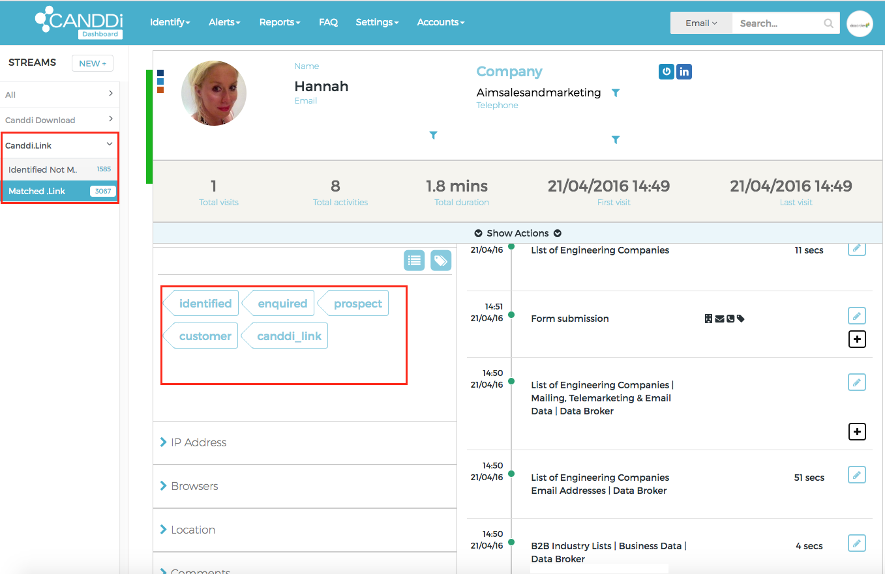This screenshot has height=574, width=885.
Task: Click the envelope icon in Form submission row
Action: 719,319
